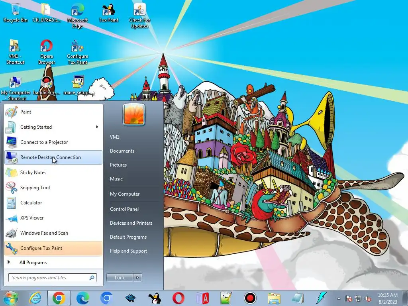Click the muted volume tray icon
The width and height of the screenshot is (408, 306).
[x=368, y=298]
